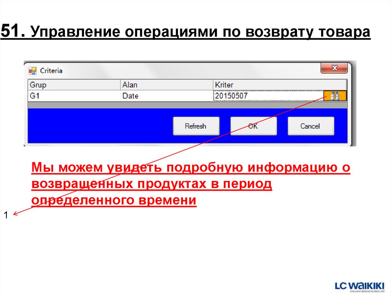
Task: Select the G1 cell in Grup column
Action: [x=74, y=96]
